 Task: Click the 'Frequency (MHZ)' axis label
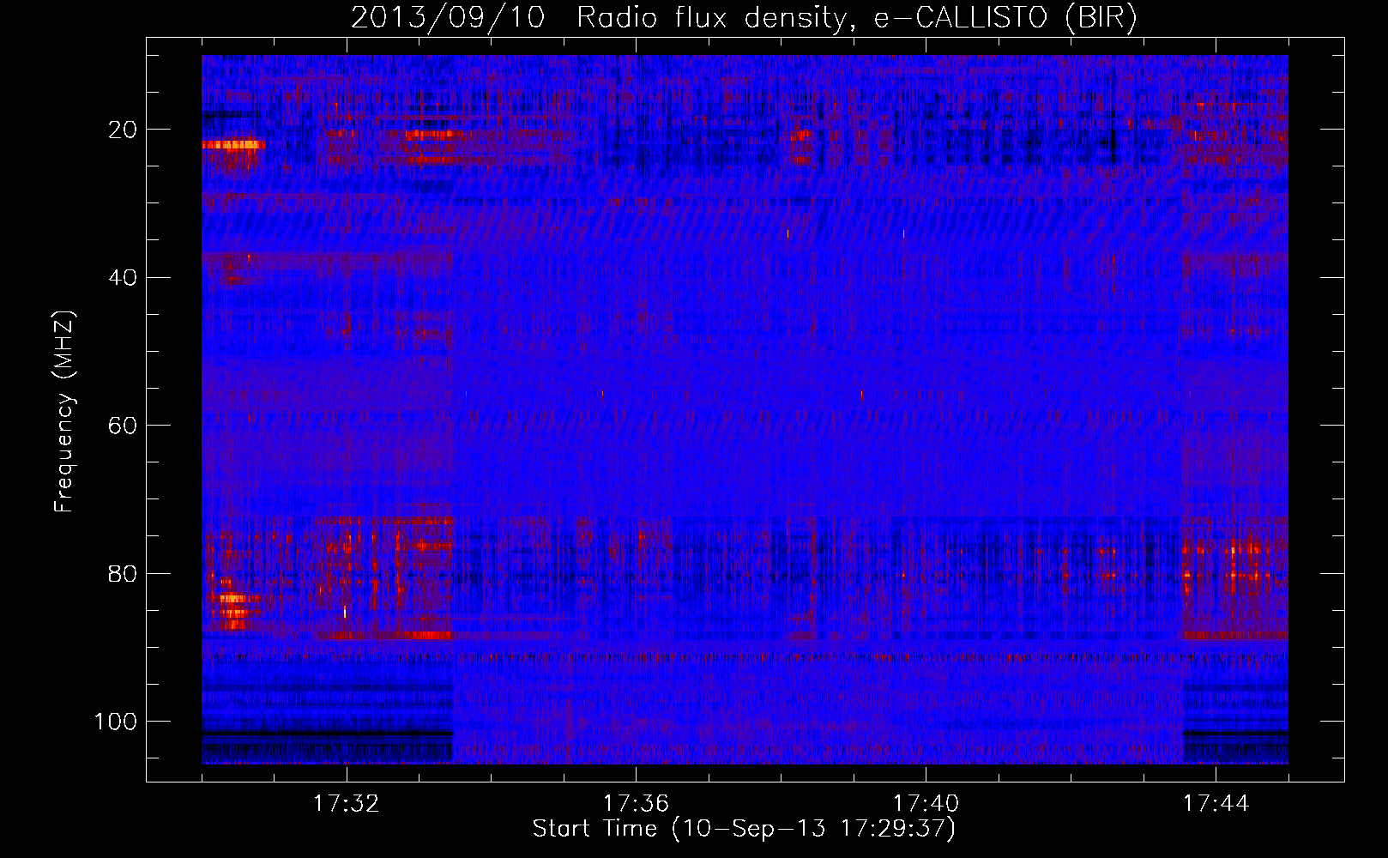[64, 412]
